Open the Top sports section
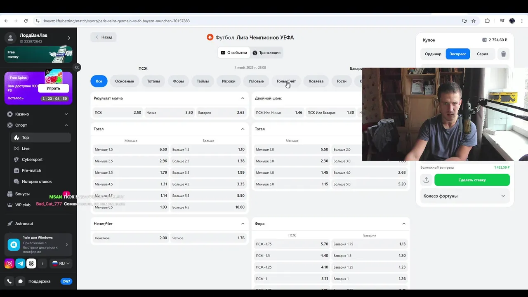528x297 pixels. point(41,137)
